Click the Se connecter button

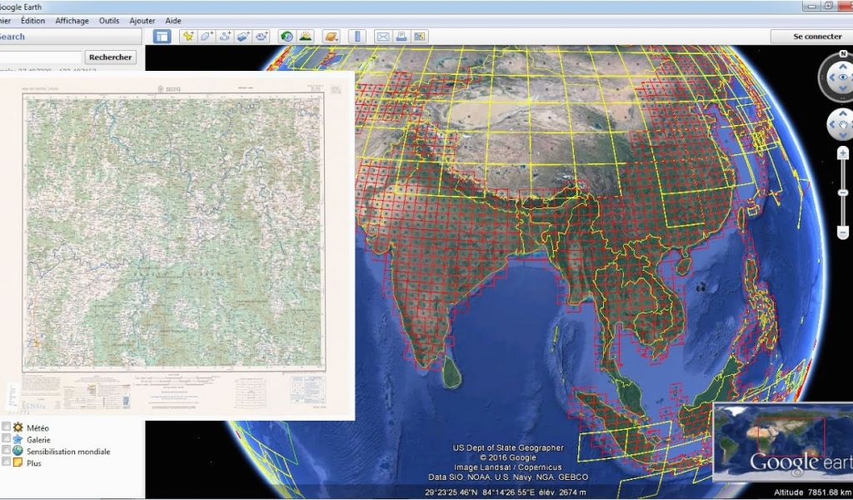(x=816, y=37)
